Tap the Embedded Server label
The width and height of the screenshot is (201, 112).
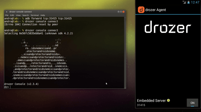(x=151, y=101)
